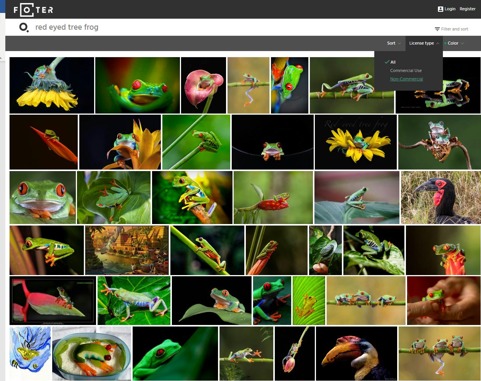
Task: Open the blue watercolor frog painting
Action: pyautogui.click(x=30, y=353)
